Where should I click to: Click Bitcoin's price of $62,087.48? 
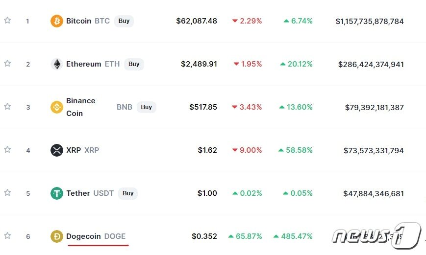[197, 21]
